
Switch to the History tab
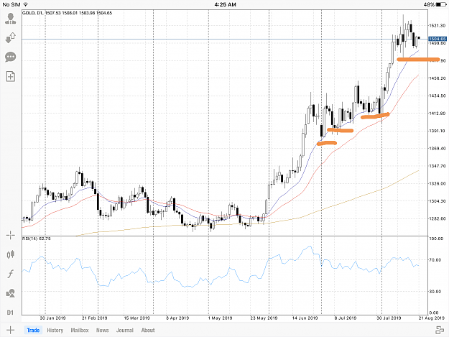pyautogui.click(x=55, y=330)
